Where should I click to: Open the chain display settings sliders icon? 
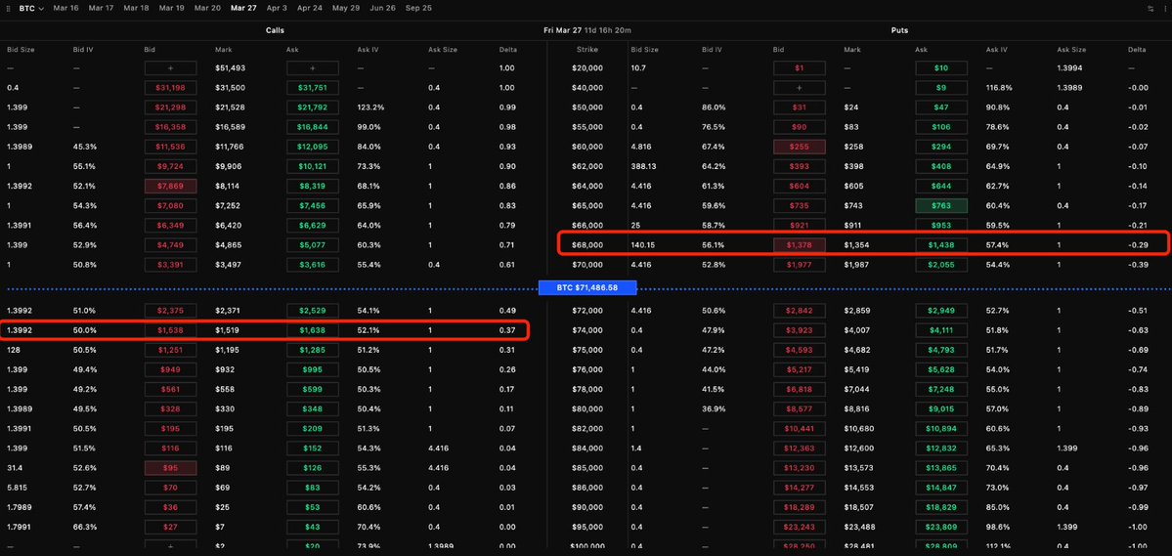1150,8
